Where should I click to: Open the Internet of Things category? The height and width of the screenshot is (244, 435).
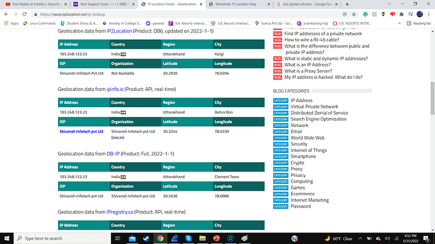tap(309, 150)
